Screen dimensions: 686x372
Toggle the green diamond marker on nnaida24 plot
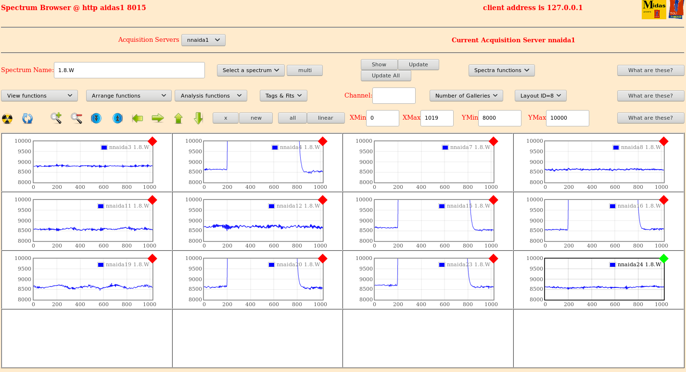(x=664, y=259)
